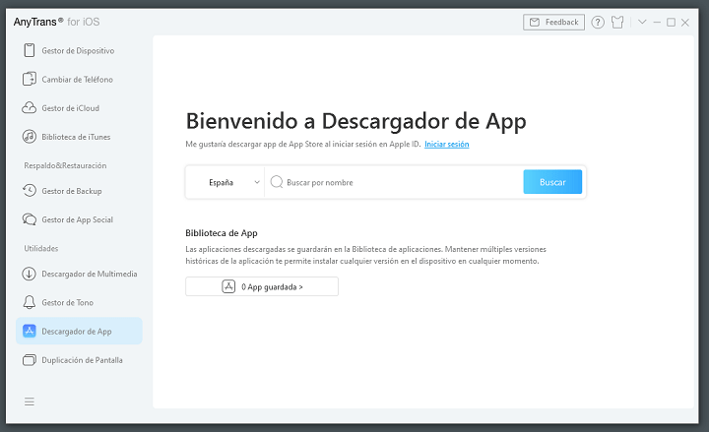Click the phone device manager icon
The image size is (709, 432).
coord(30,50)
